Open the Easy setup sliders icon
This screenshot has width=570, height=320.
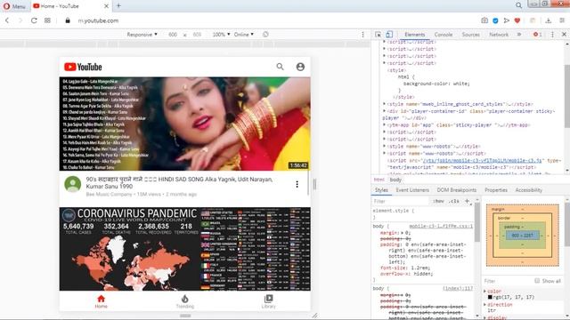[x=562, y=20]
